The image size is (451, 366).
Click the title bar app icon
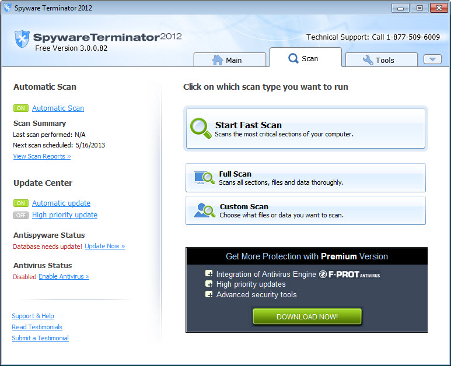coord(8,8)
